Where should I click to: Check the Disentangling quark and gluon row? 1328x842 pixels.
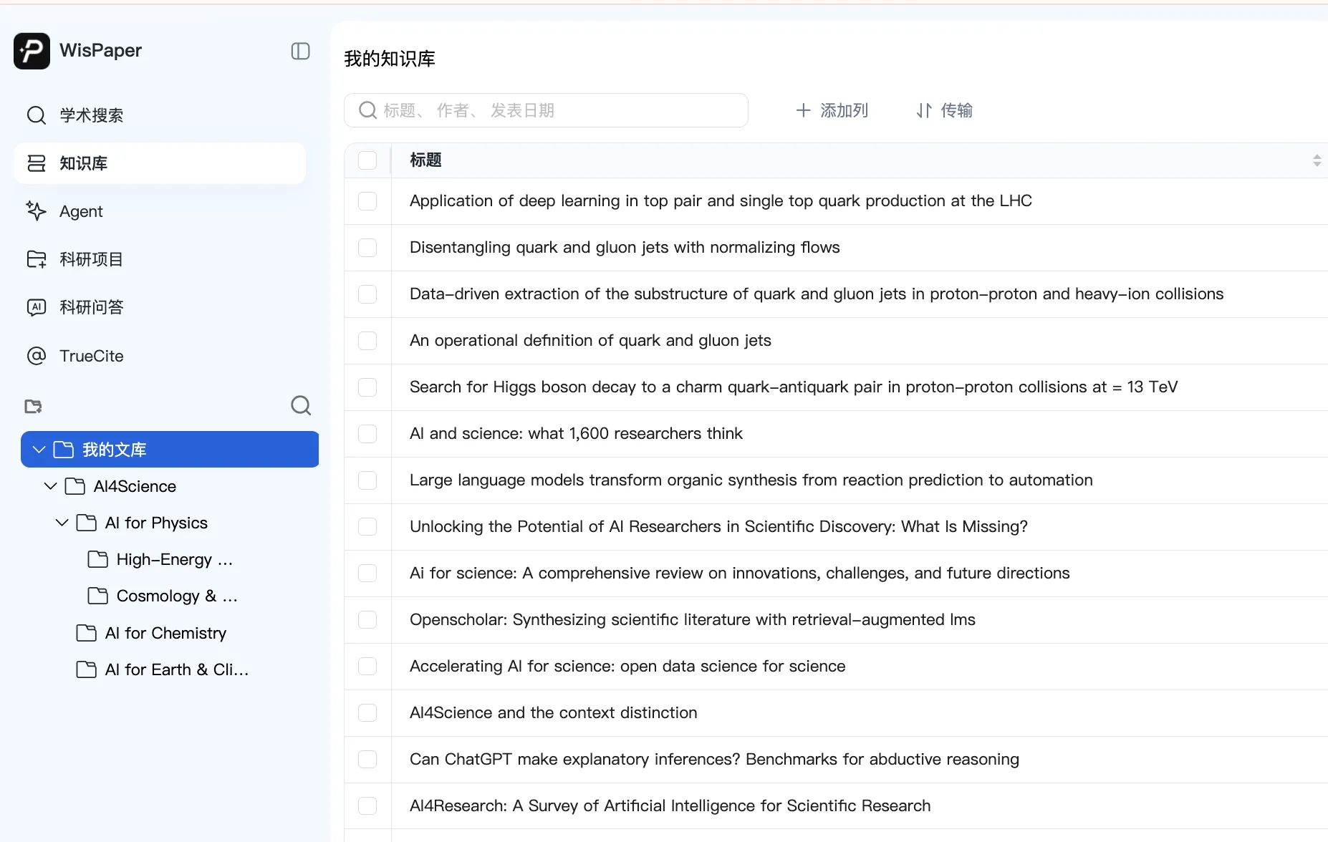point(367,248)
